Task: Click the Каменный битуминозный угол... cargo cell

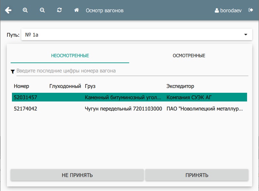Action: (123, 97)
